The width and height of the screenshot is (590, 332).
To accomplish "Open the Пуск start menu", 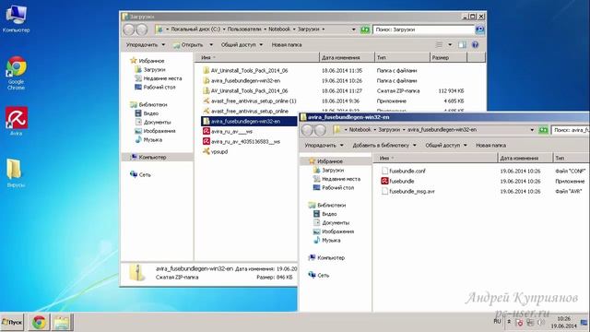I will (x=12, y=322).
